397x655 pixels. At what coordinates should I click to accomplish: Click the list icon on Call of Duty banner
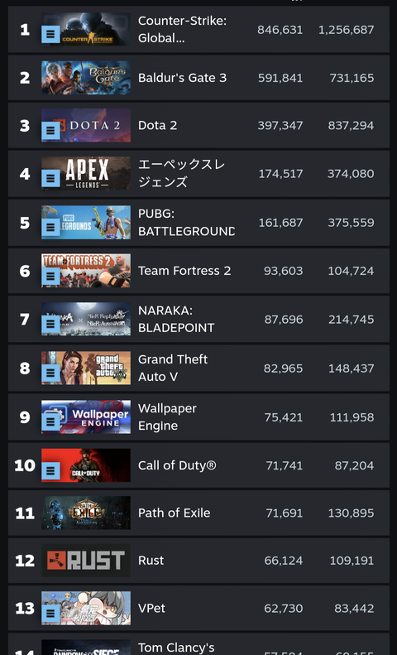pyautogui.click(x=51, y=470)
